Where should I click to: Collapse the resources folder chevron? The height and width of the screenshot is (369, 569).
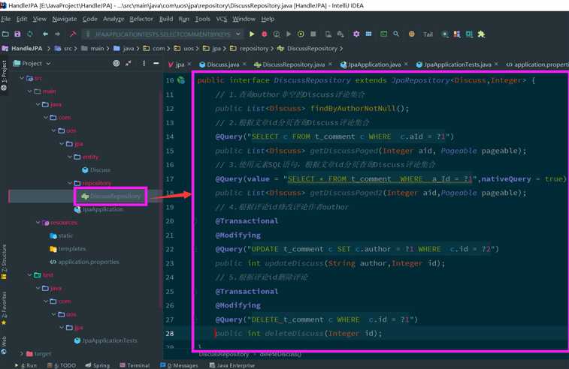(38, 222)
